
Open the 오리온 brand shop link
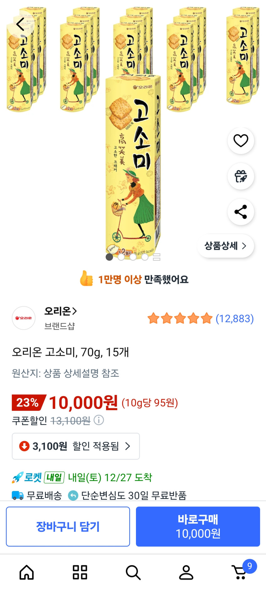point(60,311)
